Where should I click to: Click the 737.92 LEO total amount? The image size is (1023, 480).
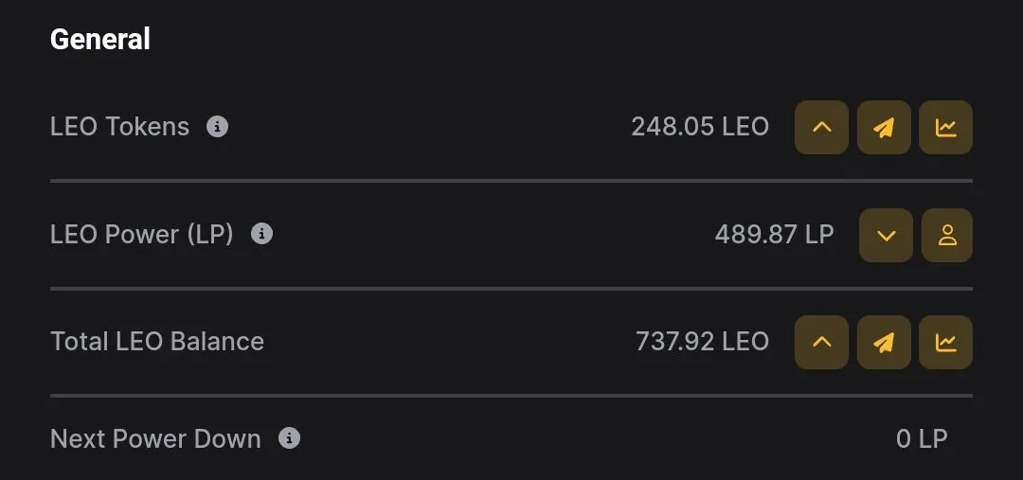pyautogui.click(x=702, y=342)
